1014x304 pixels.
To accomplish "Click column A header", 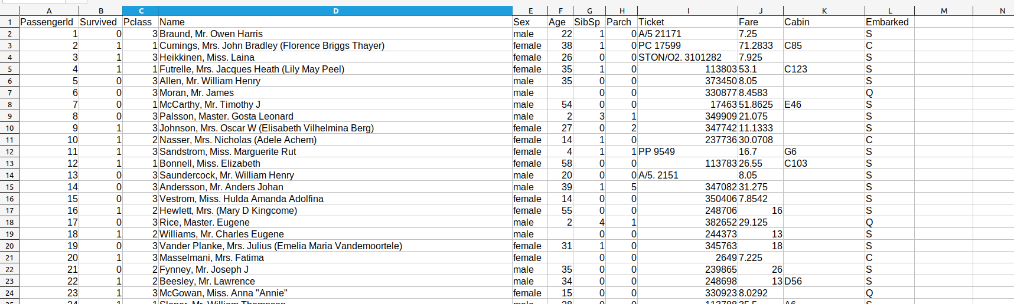I will click(x=49, y=11).
